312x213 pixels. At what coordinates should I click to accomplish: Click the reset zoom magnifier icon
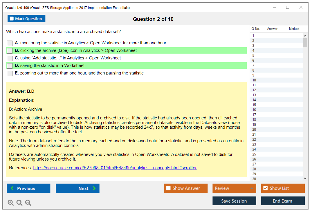pyautogui.click(x=19, y=203)
